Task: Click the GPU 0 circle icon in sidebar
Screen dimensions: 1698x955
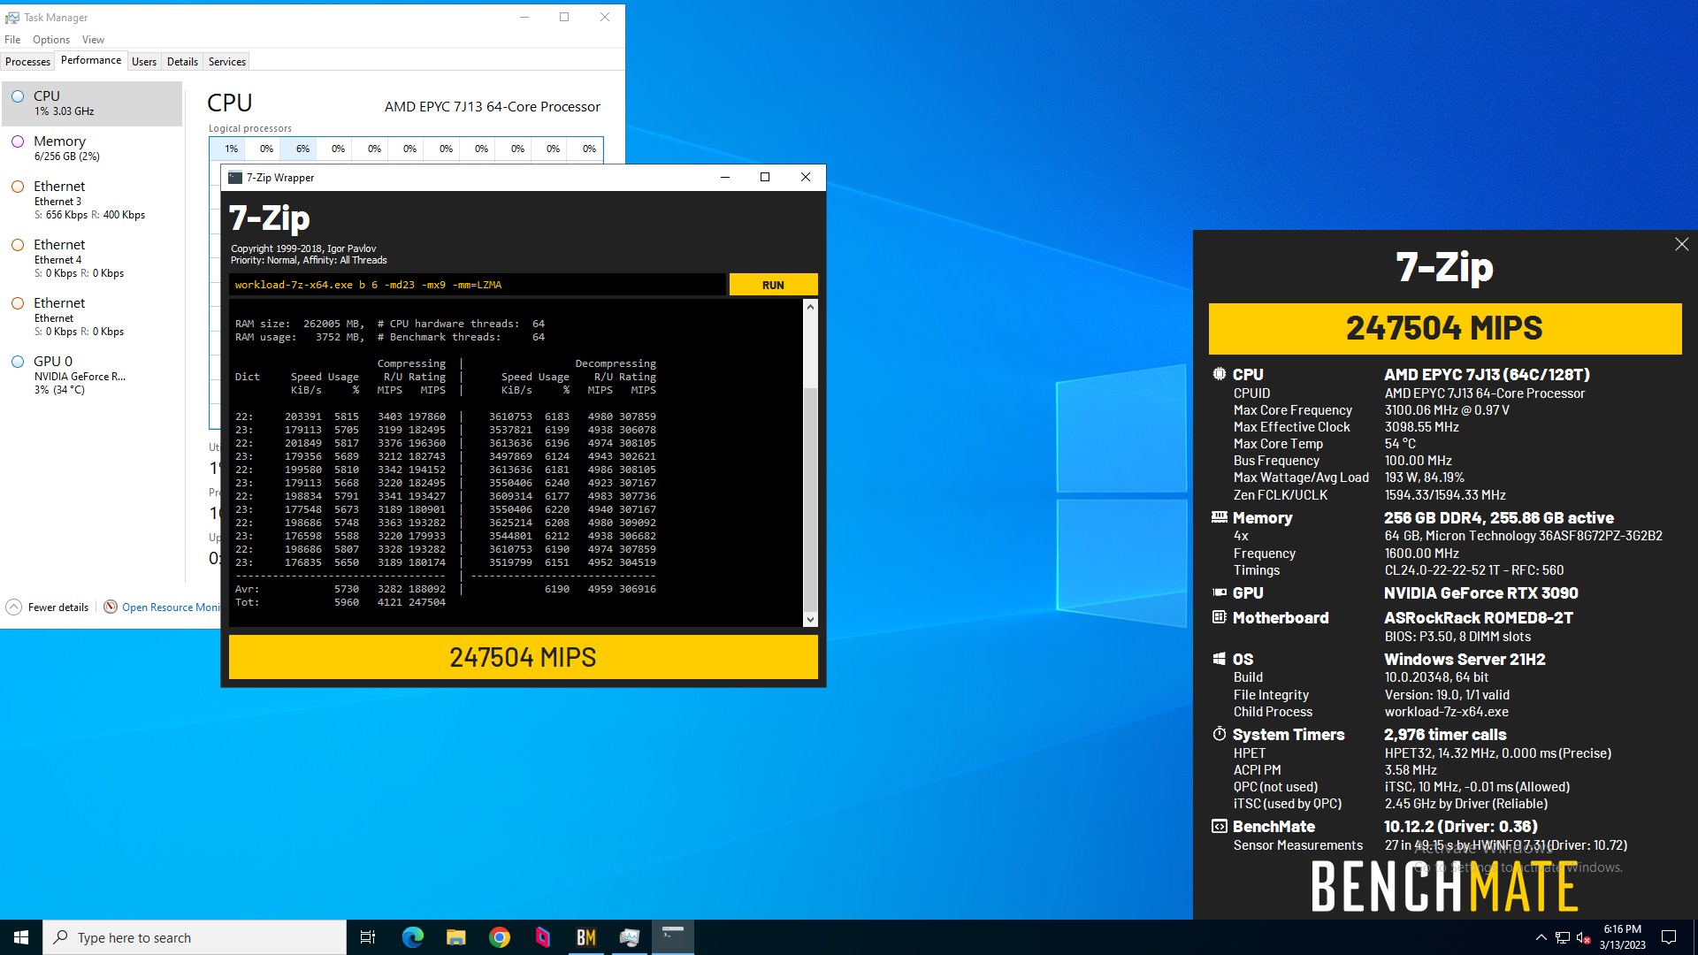Action: [18, 361]
